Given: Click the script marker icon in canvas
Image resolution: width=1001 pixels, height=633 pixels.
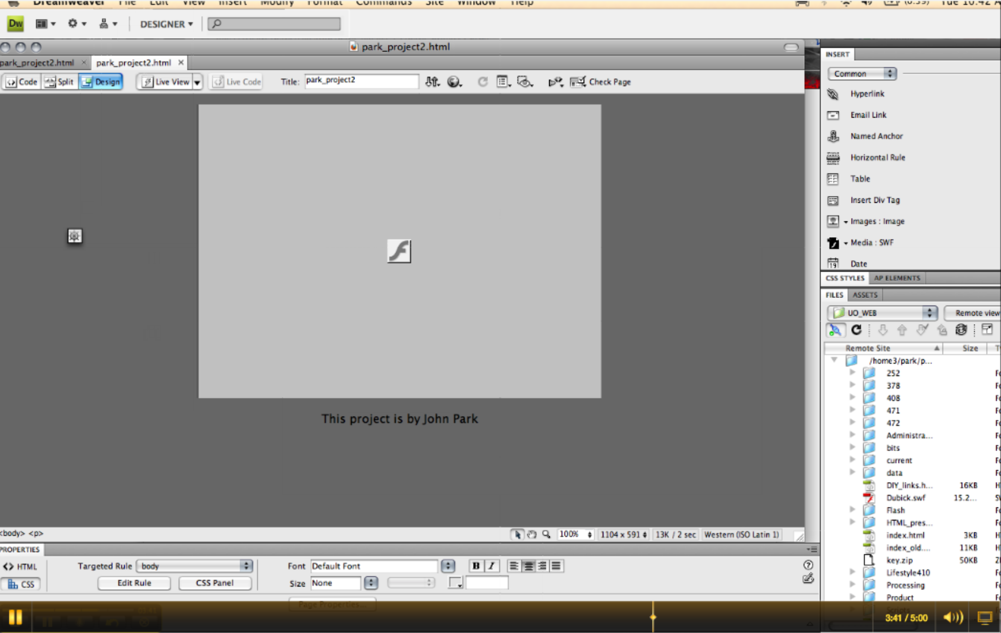Looking at the screenshot, I should (75, 236).
